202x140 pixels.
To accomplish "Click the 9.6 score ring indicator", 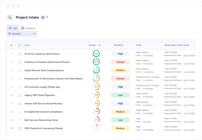I will 96,53.
